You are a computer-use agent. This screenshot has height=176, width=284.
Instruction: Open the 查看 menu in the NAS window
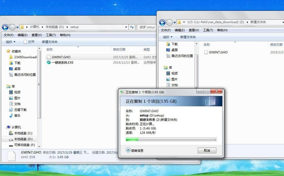194,30
